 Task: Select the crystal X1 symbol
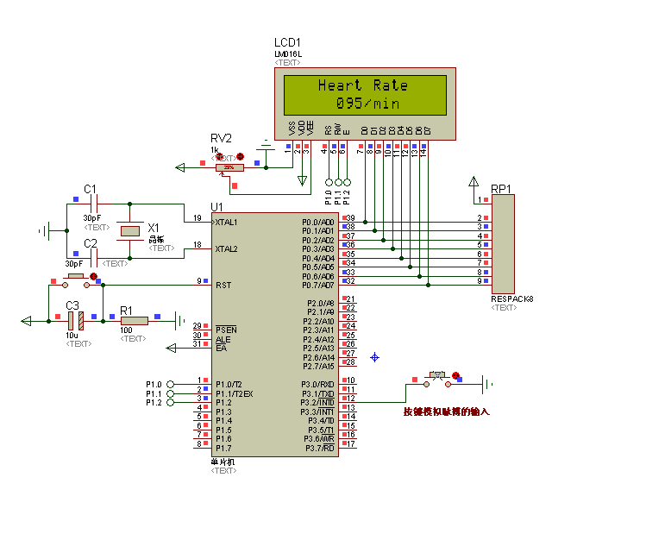pyautogui.click(x=129, y=231)
